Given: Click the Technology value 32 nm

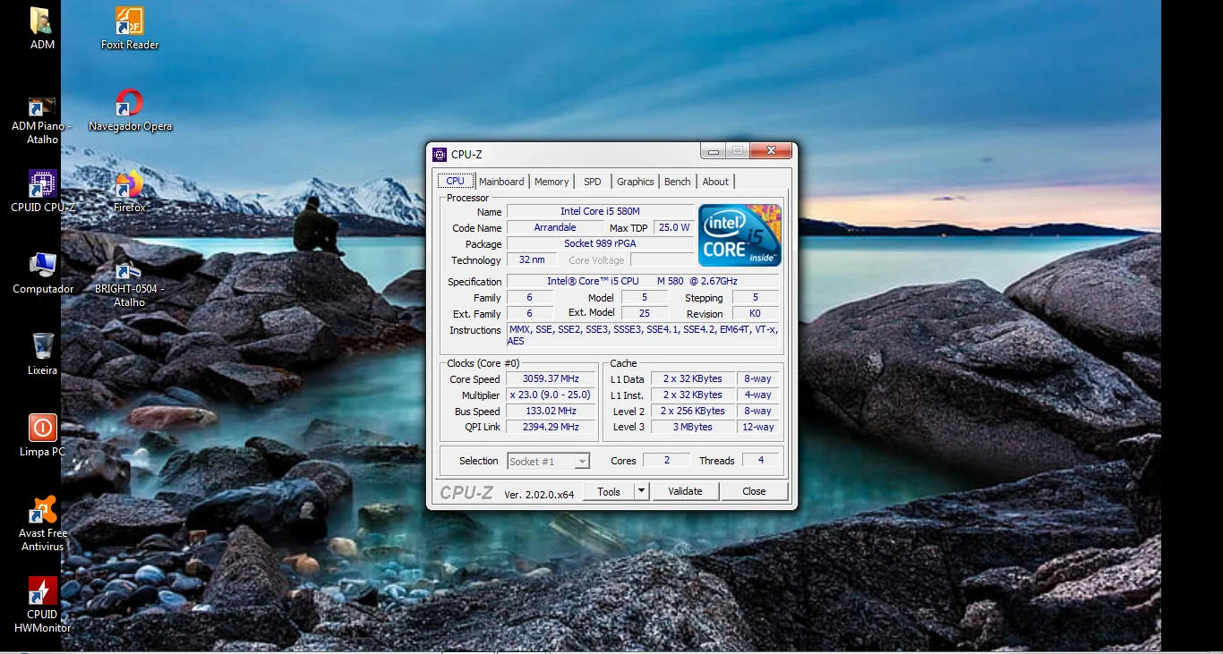Looking at the screenshot, I should [532, 259].
